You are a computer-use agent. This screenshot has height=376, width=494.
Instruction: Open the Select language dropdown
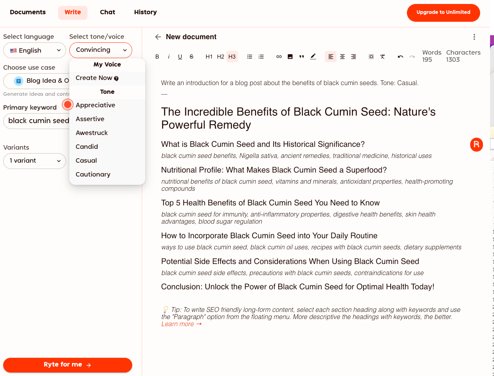(34, 50)
